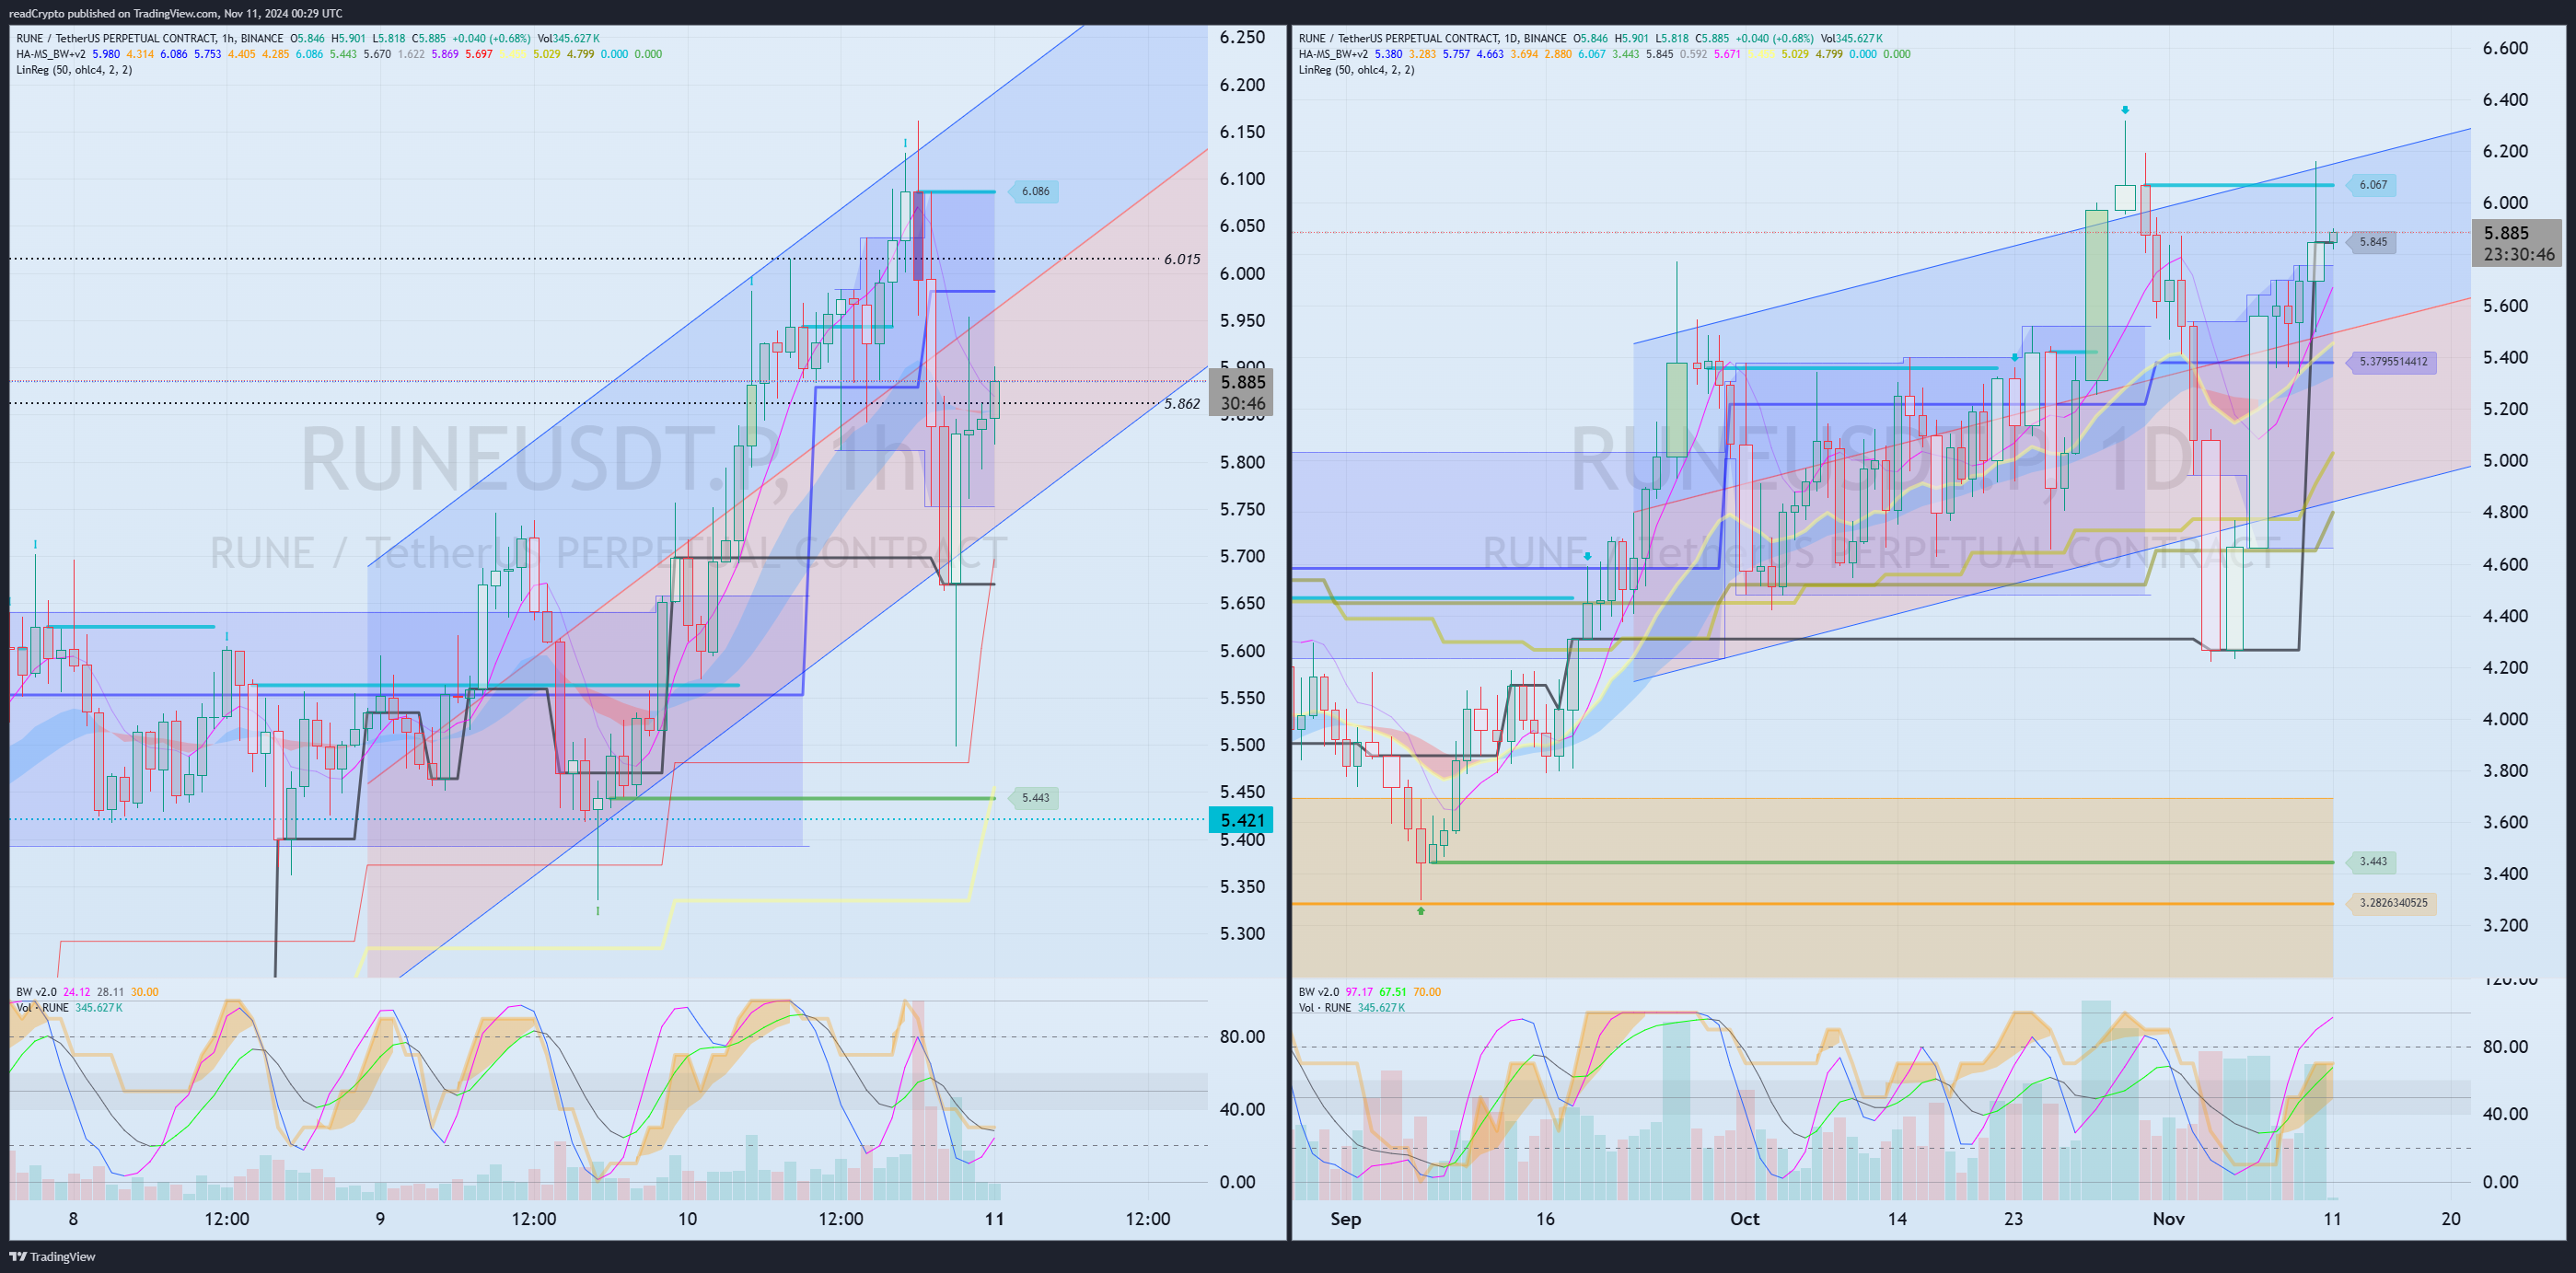Click 20 on right chart time axis
This screenshot has height=1273, width=2576.
point(2451,1219)
